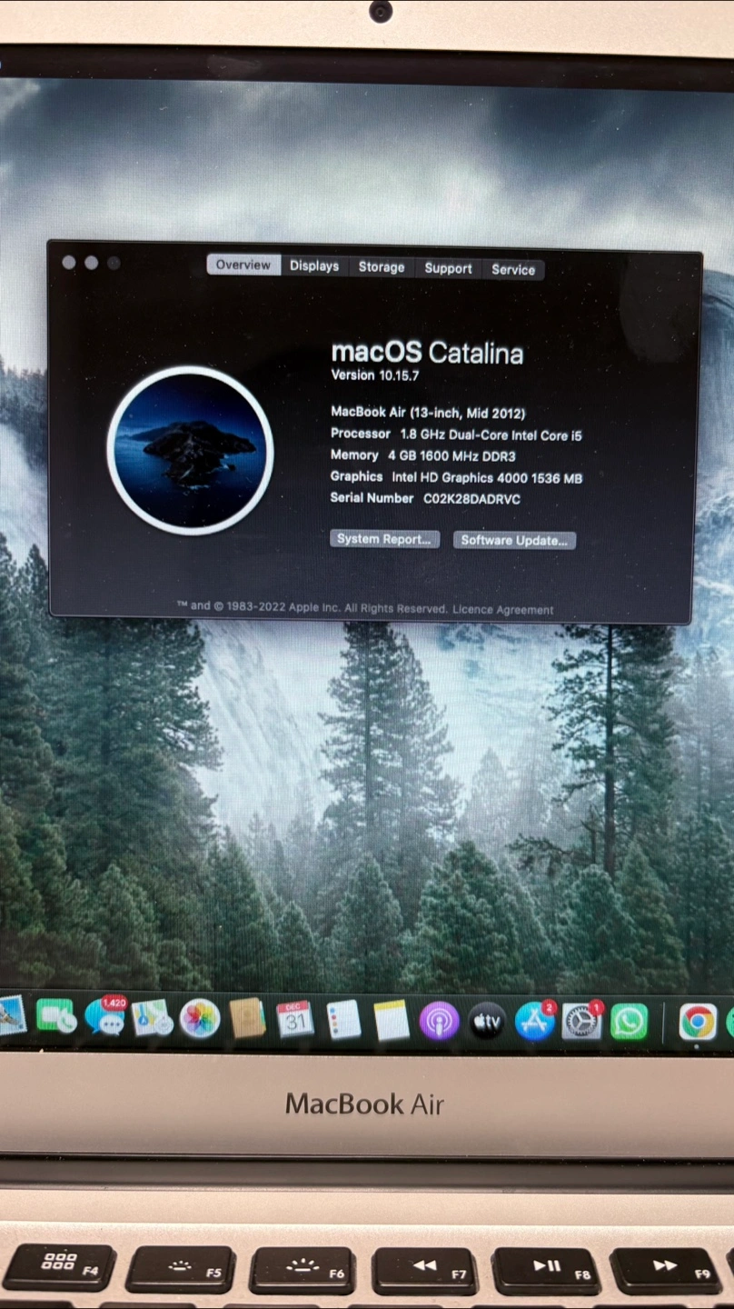Launch Podcasts from the dock
Viewport: 734px width, 1309px height.
(x=439, y=1022)
